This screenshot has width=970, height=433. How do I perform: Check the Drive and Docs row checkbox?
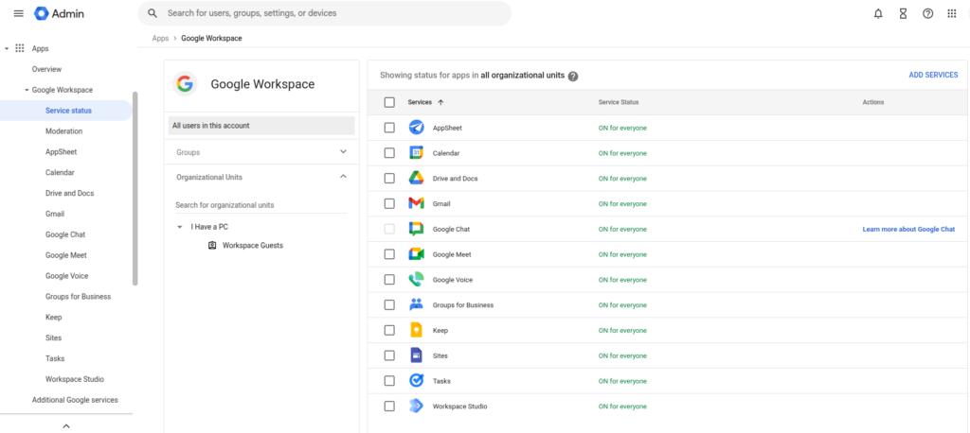(389, 179)
